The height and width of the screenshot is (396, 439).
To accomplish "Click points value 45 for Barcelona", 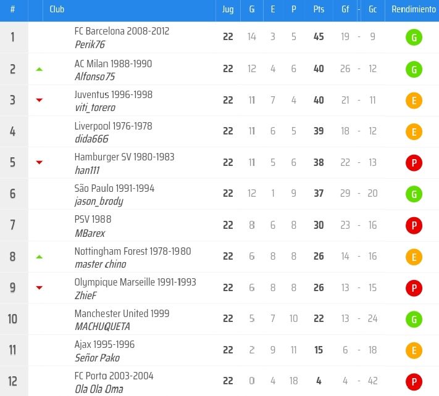I will pyautogui.click(x=319, y=37).
